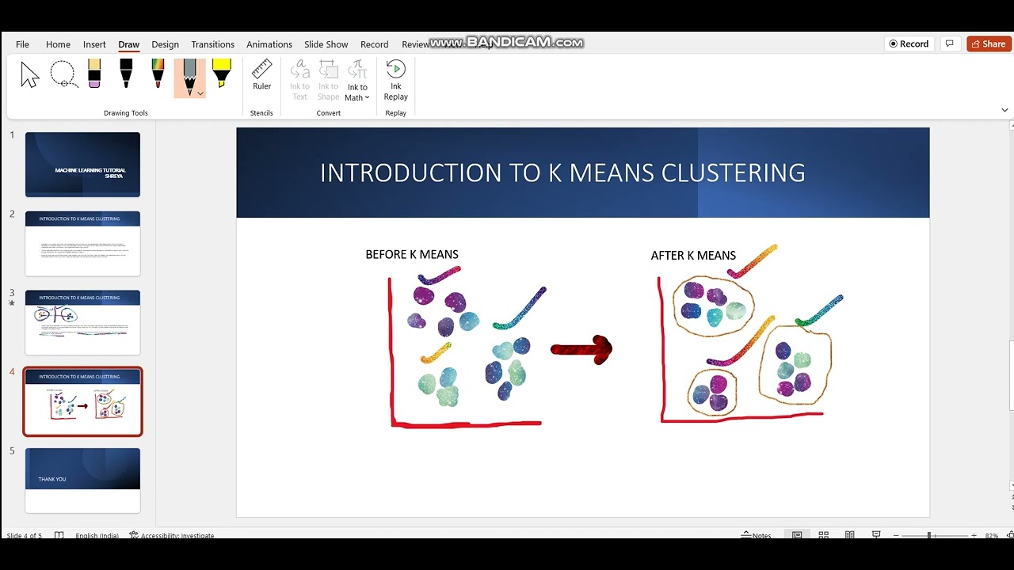Open the Transitions tab
This screenshot has height=570, width=1014.
(212, 44)
